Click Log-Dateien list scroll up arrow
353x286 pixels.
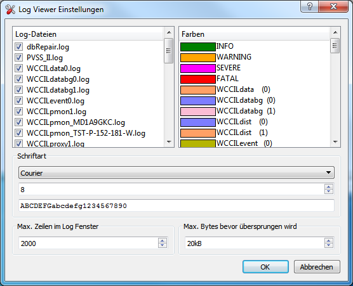pyautogui.click(x=169, y=32)
